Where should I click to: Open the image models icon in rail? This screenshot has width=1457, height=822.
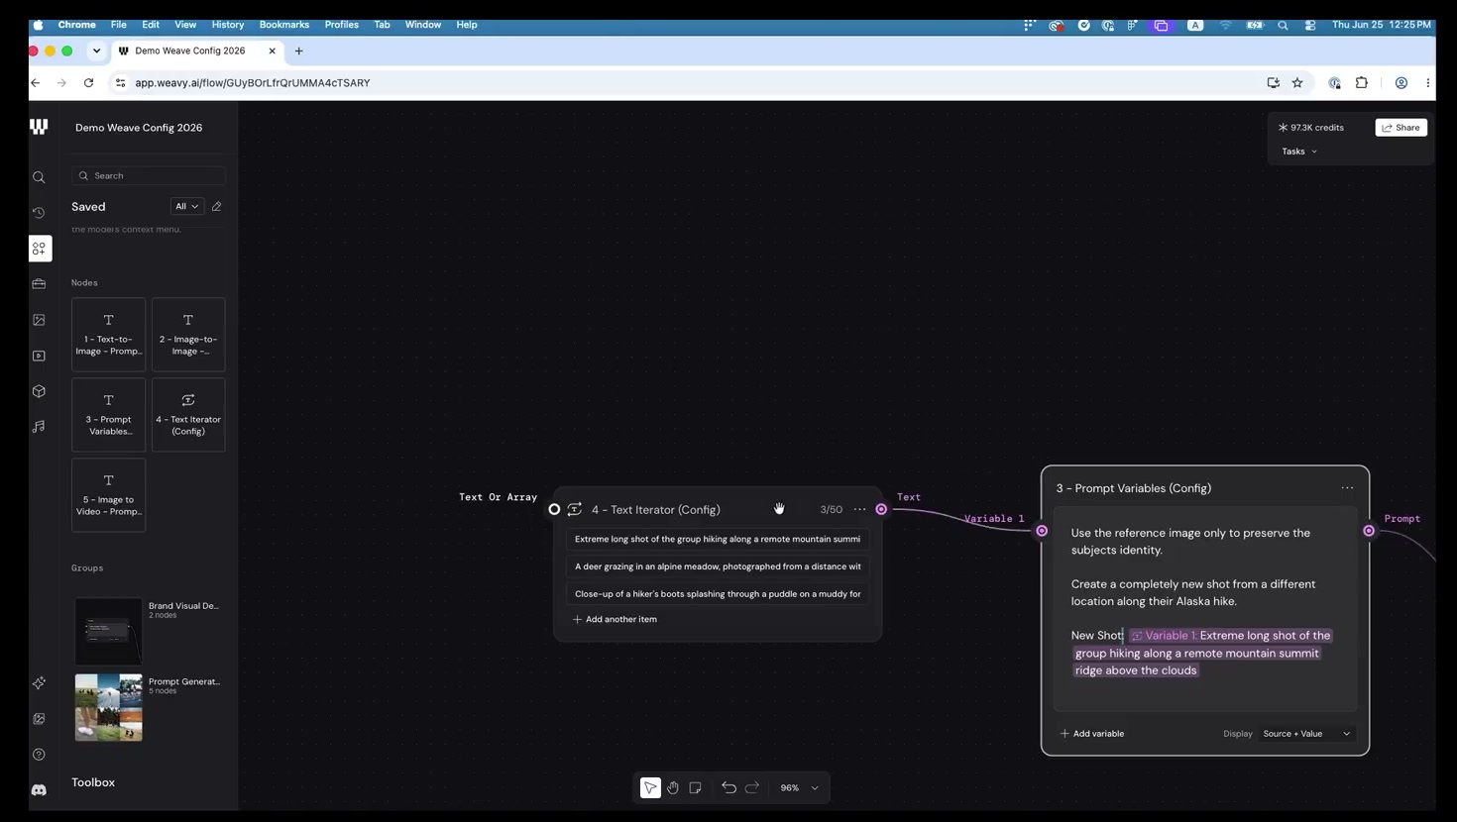[x=39, y=320]
